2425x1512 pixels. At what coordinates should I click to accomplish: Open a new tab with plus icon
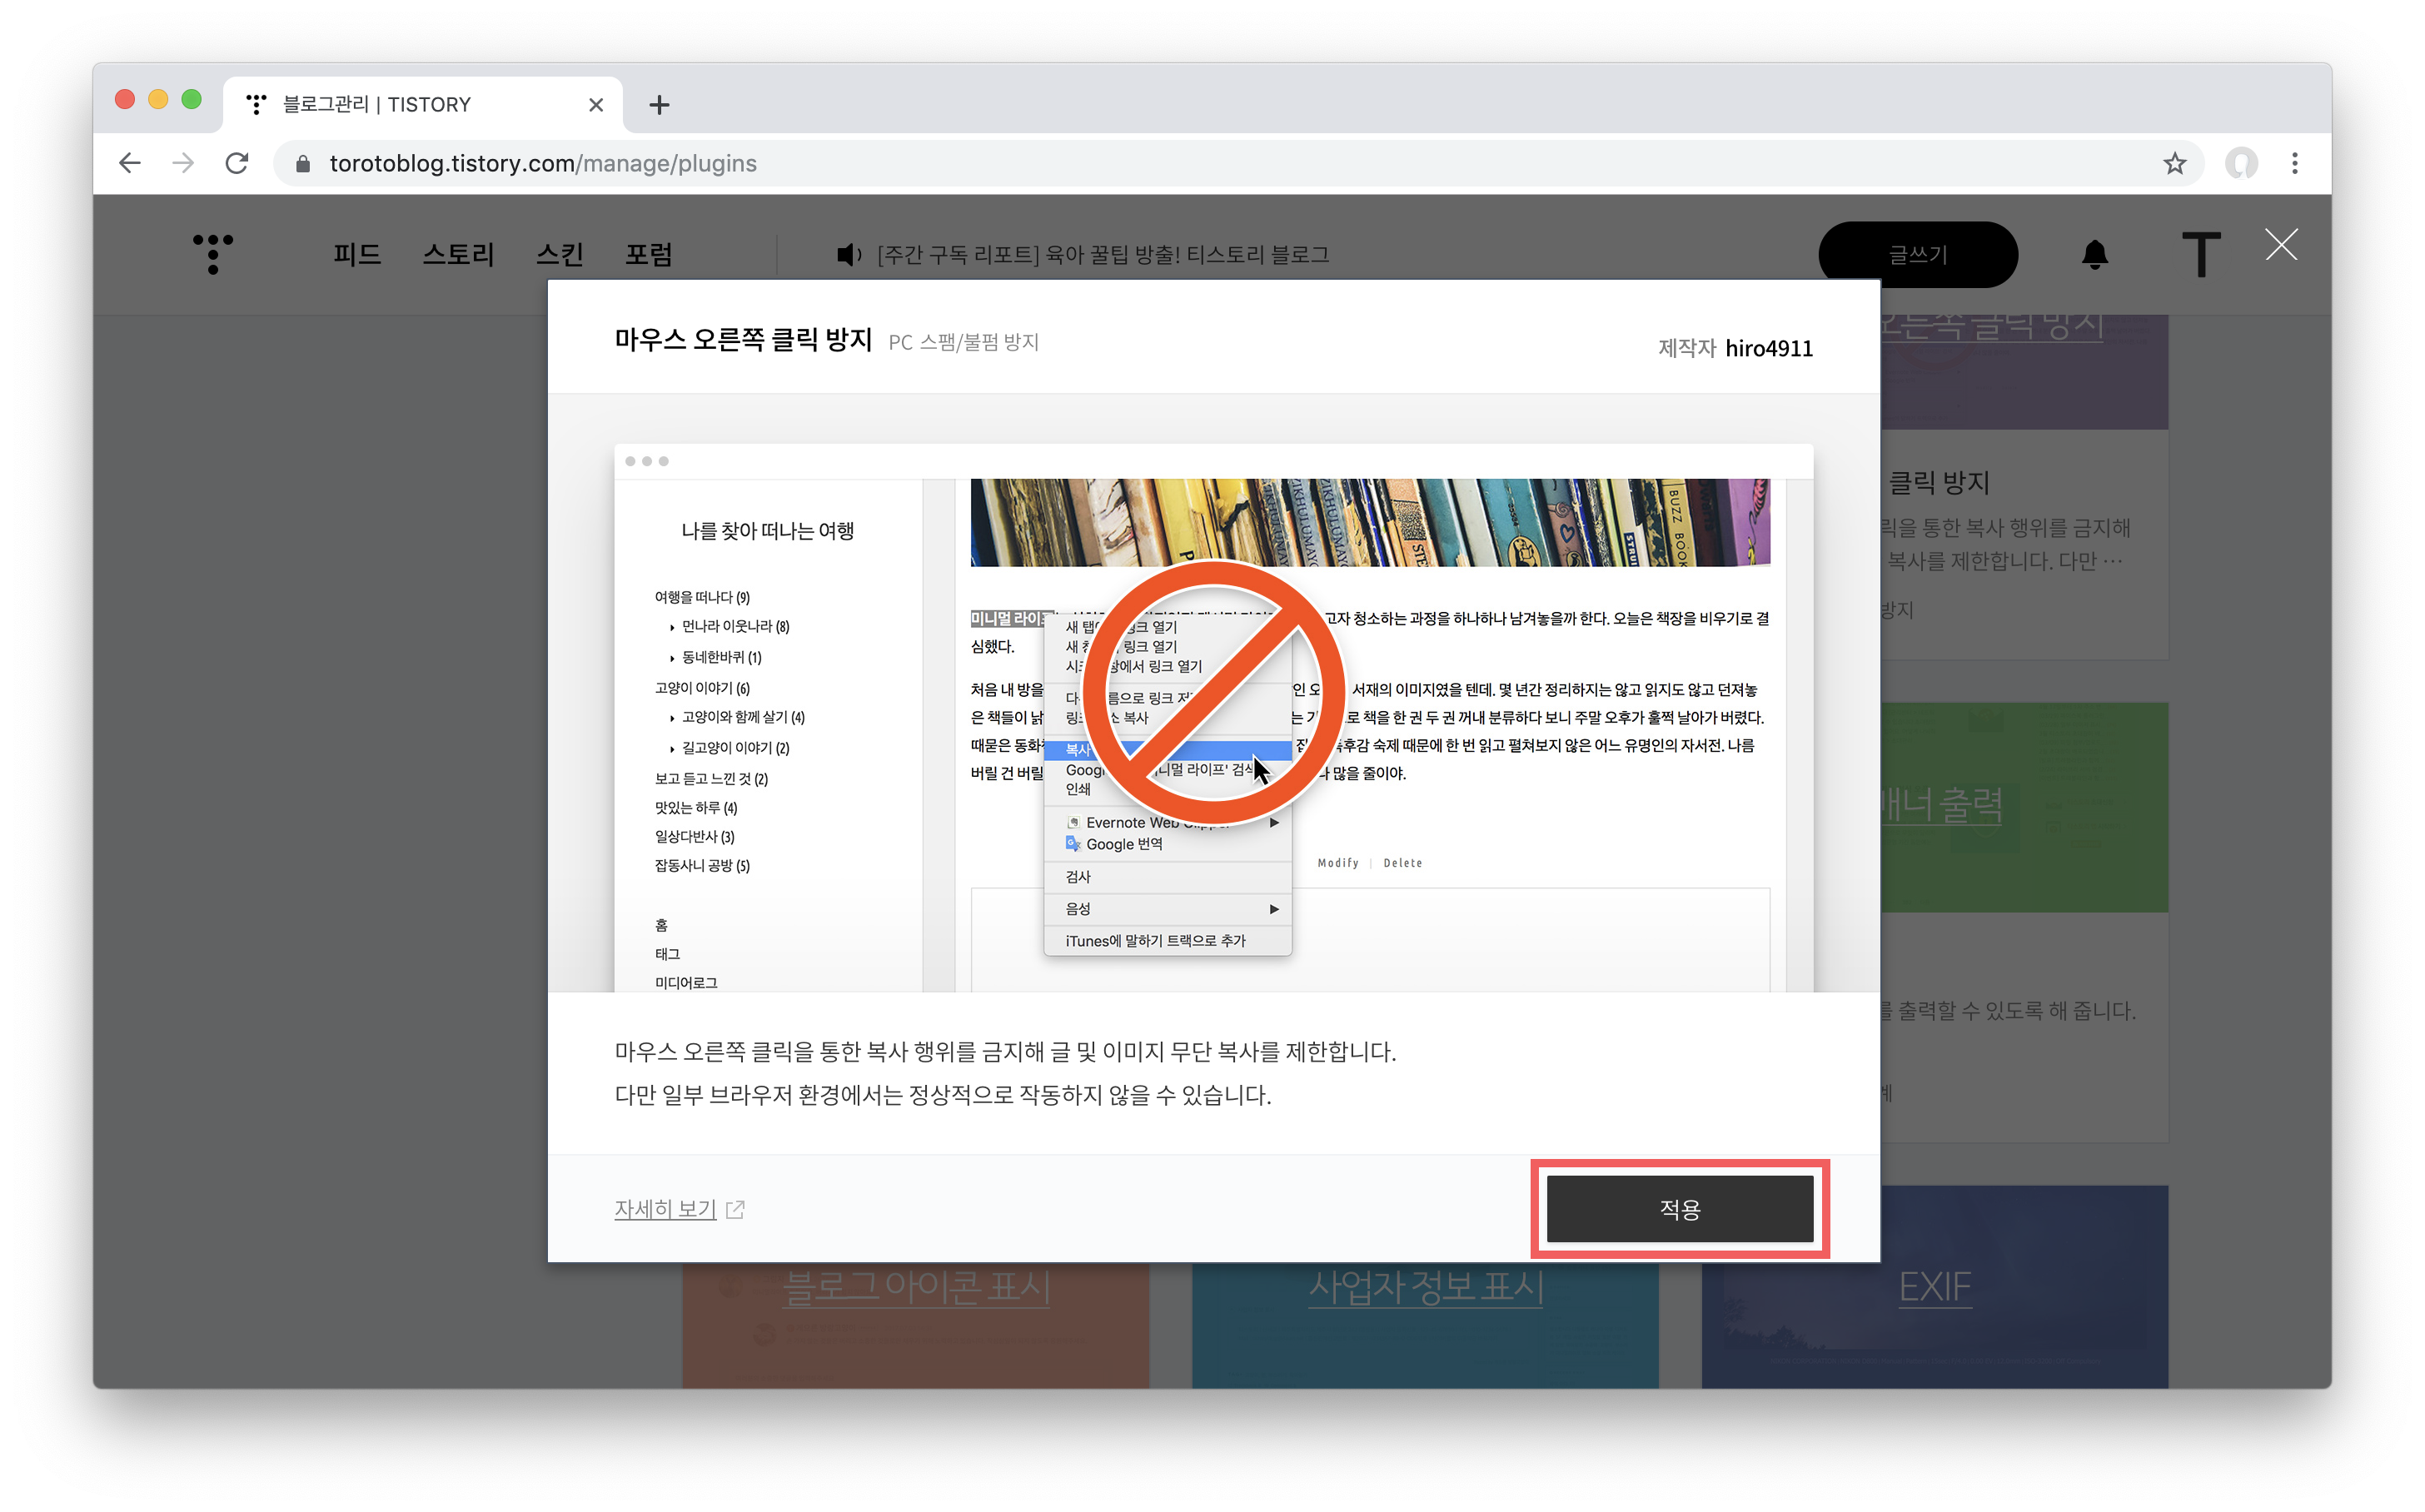point(659,105)
